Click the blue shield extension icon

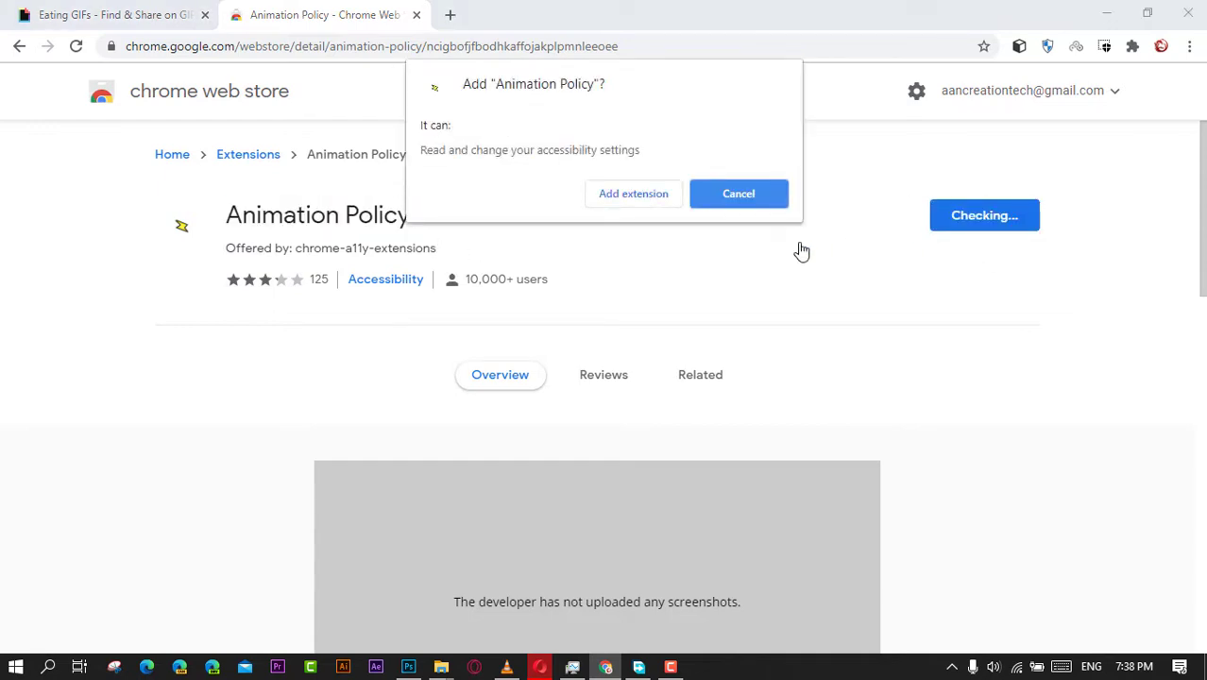click(x=1047, y=46)
